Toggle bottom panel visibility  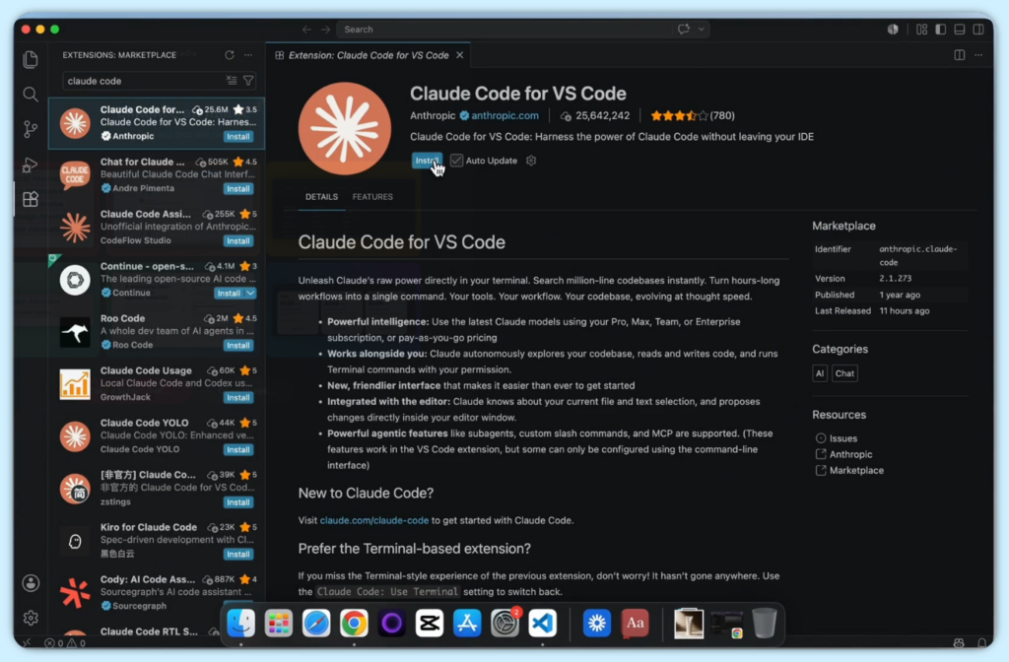point(960,29)
